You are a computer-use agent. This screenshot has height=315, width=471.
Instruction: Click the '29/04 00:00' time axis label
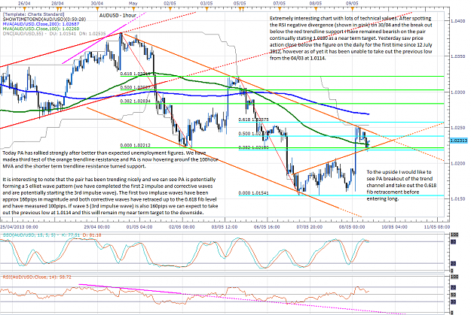[x=96, y=227]
